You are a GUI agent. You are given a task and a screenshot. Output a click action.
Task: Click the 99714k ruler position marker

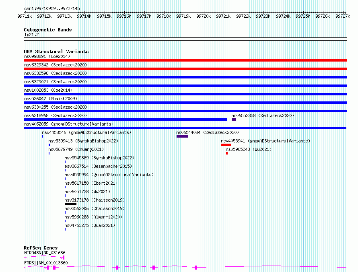click(x=84, y=16)
